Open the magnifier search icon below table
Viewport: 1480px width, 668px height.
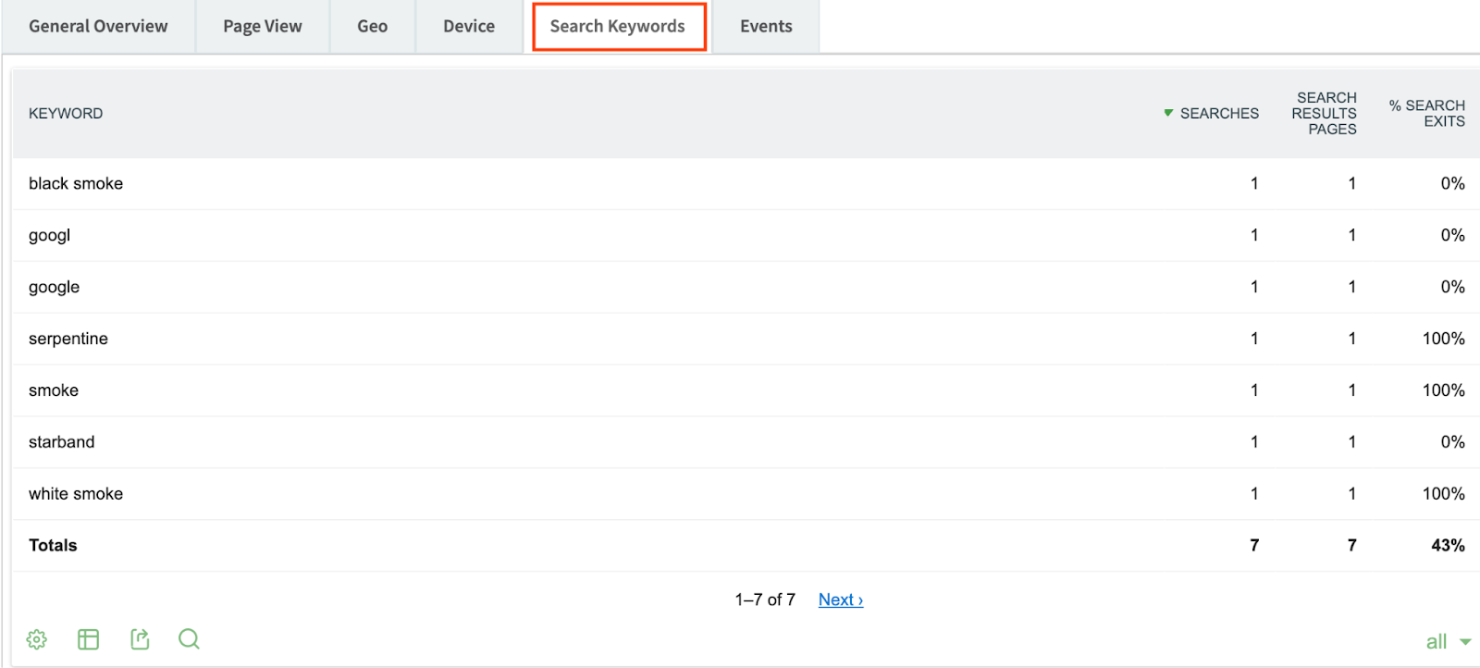pyautogui.click(x=189, y=639)
